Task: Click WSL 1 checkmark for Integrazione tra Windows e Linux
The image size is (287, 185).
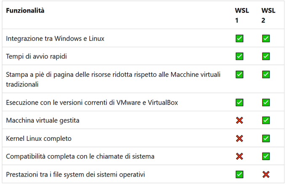Action: point(239,38)
